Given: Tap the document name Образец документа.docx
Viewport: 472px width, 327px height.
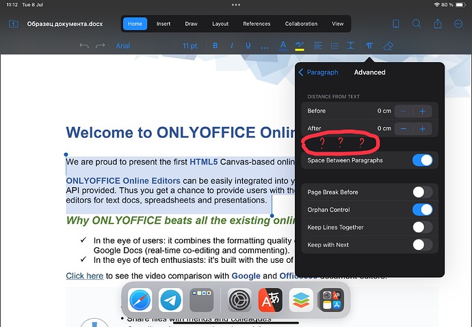Looking at the screenshot, I should pyautogui.click(x=65, y=24).
